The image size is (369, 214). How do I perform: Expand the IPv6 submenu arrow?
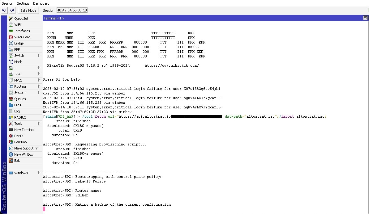pyautogui.click(x=39, y=74)
